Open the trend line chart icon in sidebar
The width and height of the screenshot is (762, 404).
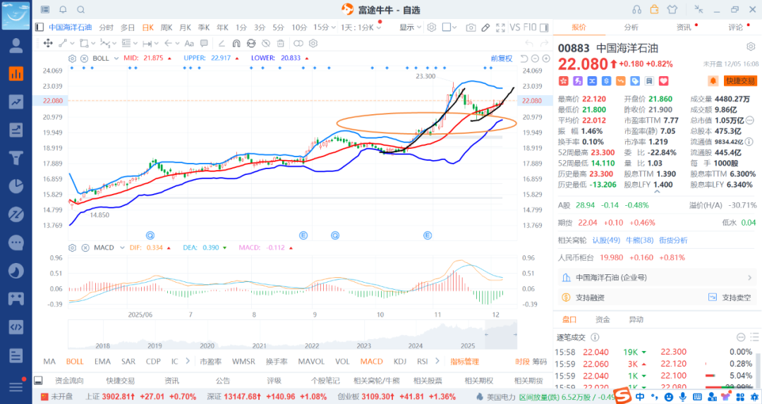pos(16,102)
